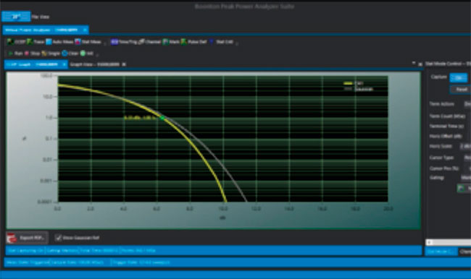
Task: Click the Reset button
Action: [460, 90]
